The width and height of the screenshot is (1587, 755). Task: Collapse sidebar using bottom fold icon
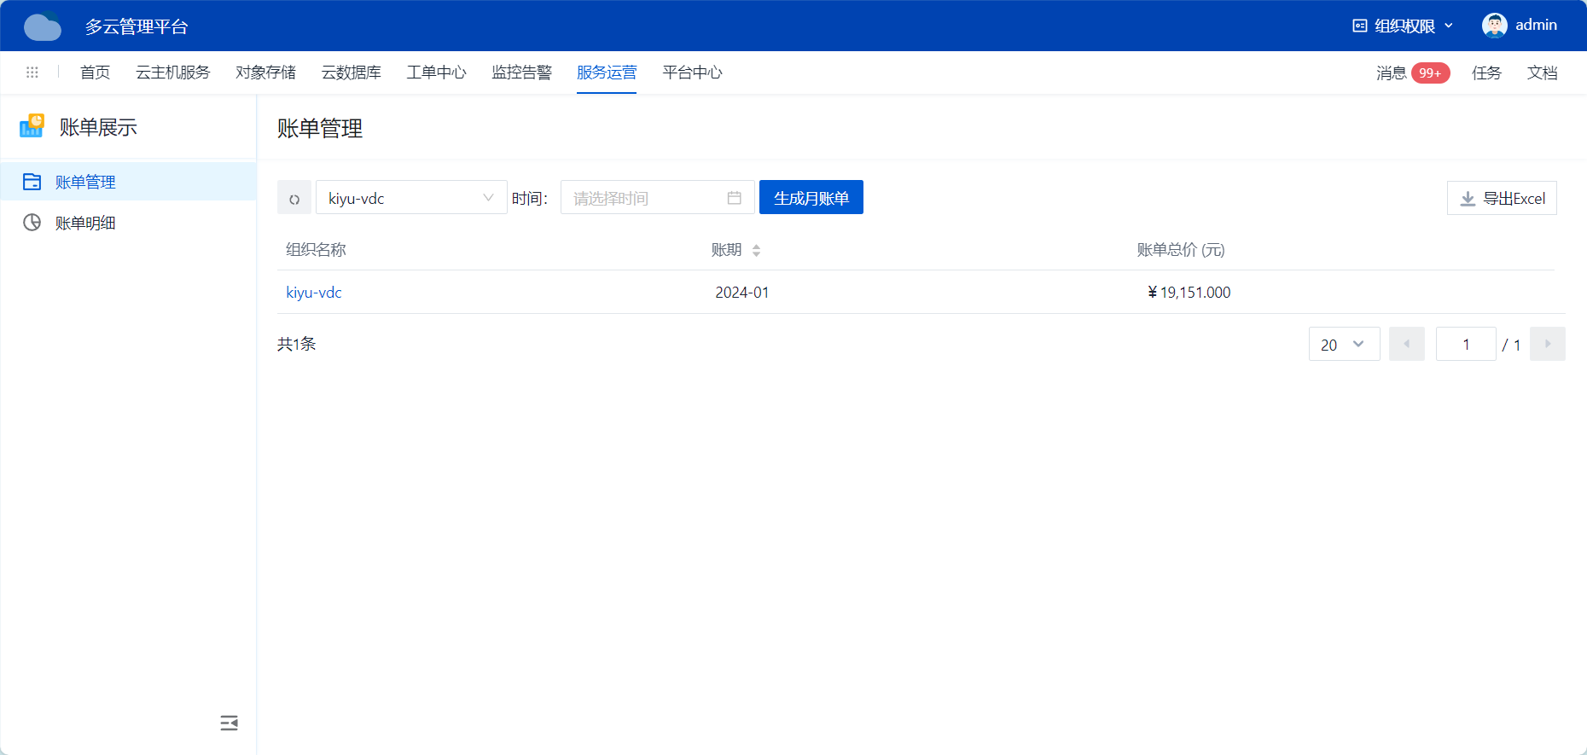pyautogui.click(x=229, y=723)
